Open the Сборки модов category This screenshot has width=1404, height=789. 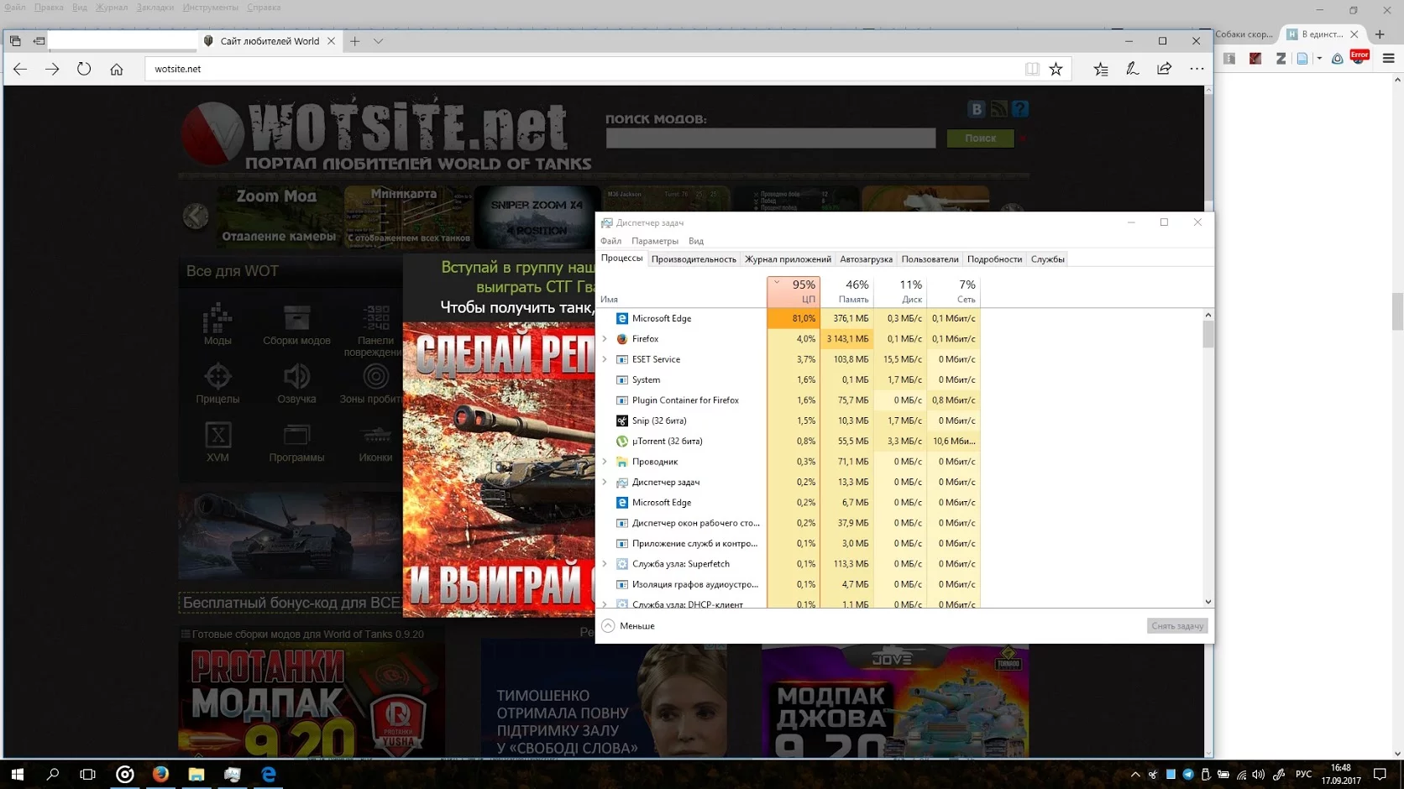coord(296,324)
